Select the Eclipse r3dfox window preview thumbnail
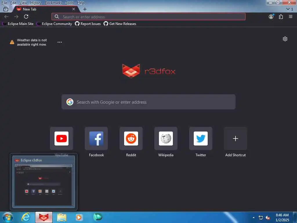The height and width of the screenshot is (223, 297). coord(44,182)
